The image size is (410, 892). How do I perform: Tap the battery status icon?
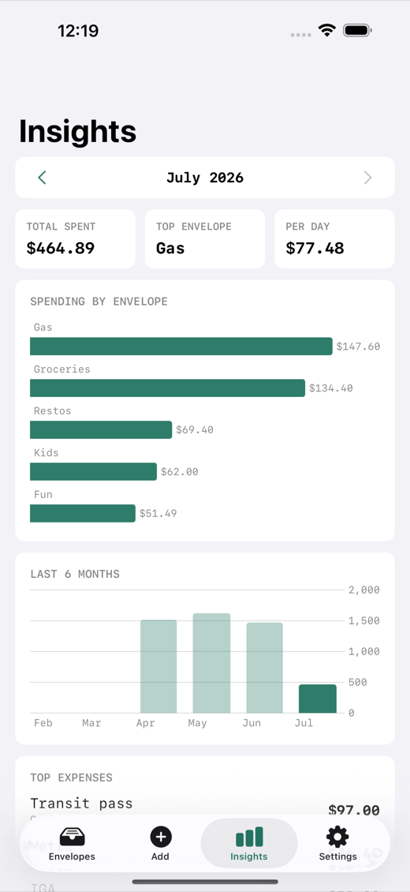(x=358, y=30)
